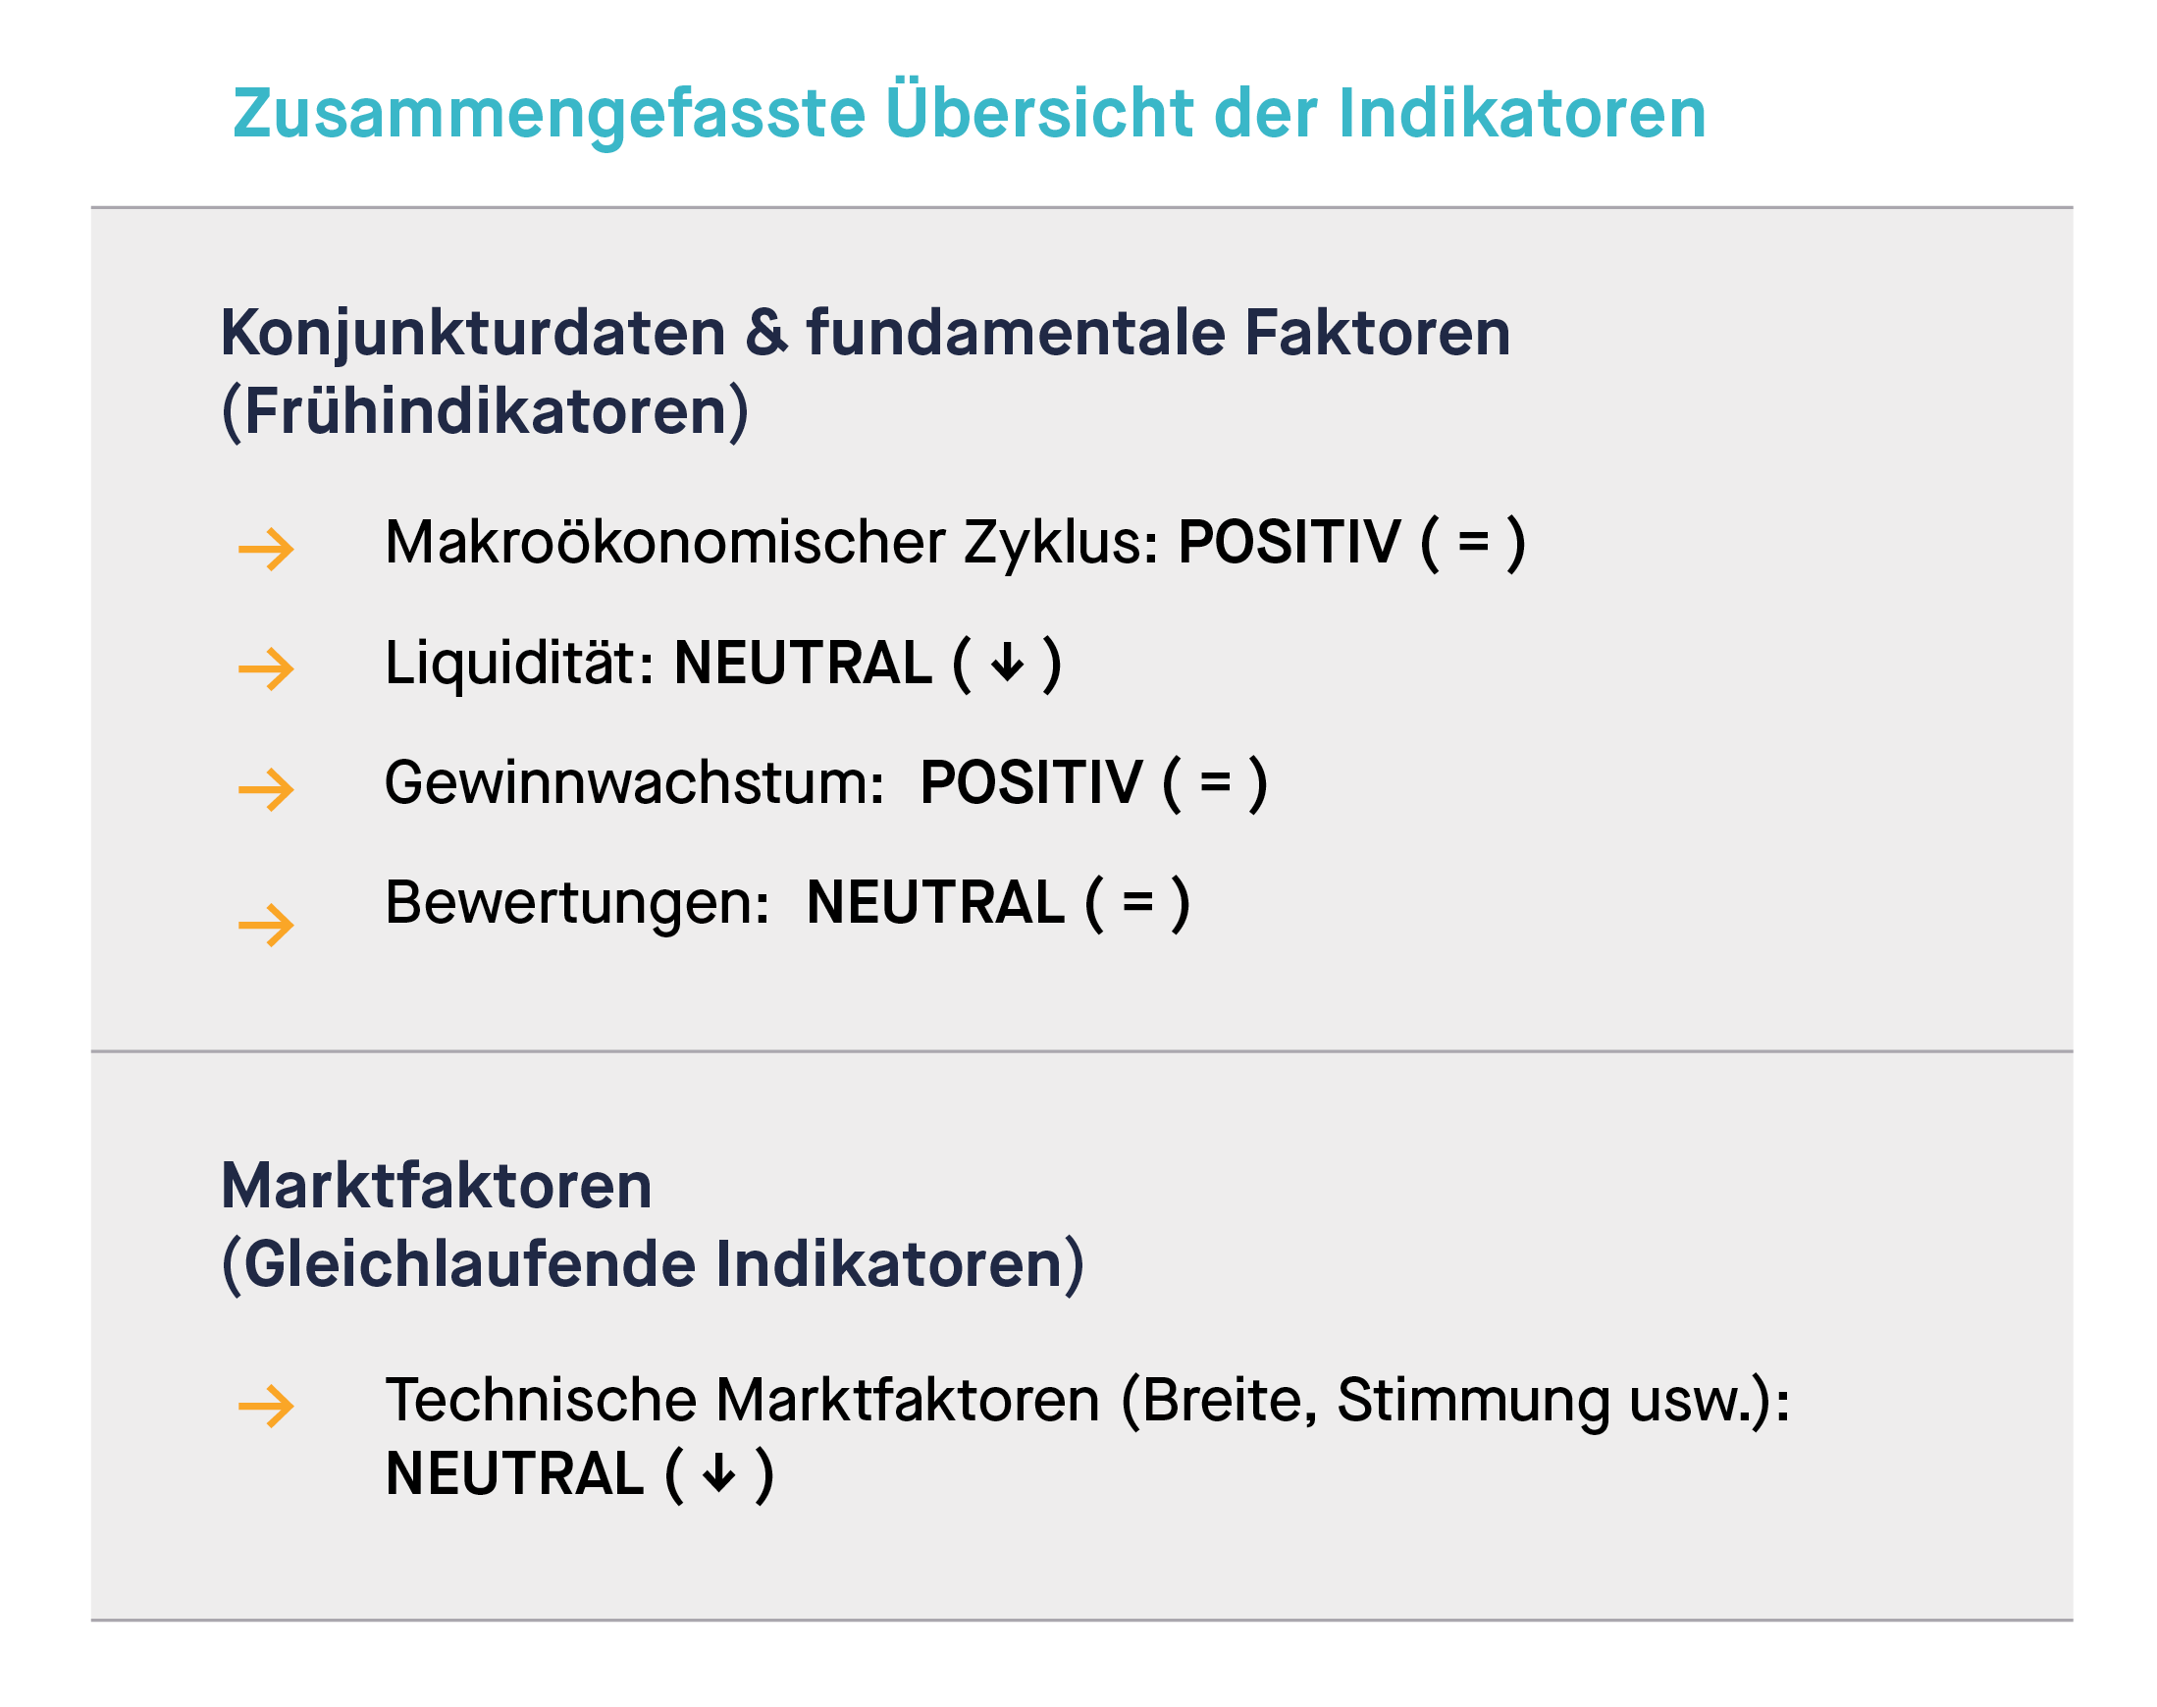Click the Liquidität label text
This screenshot has height=1707, width=2157.
pos(518,664)
